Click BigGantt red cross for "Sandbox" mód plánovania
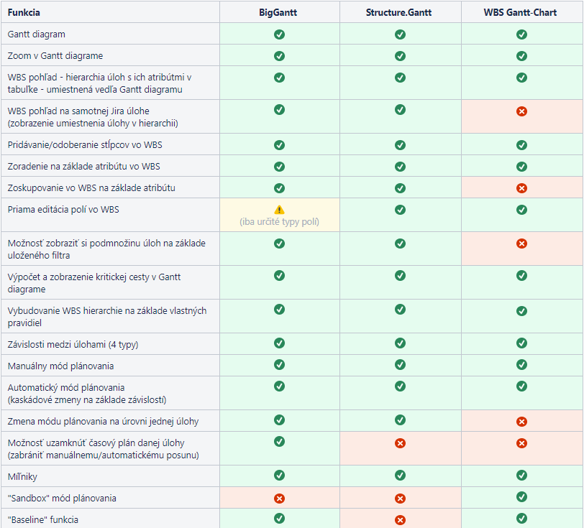Screen dimensions: 584x528 [x=279, y=499]
